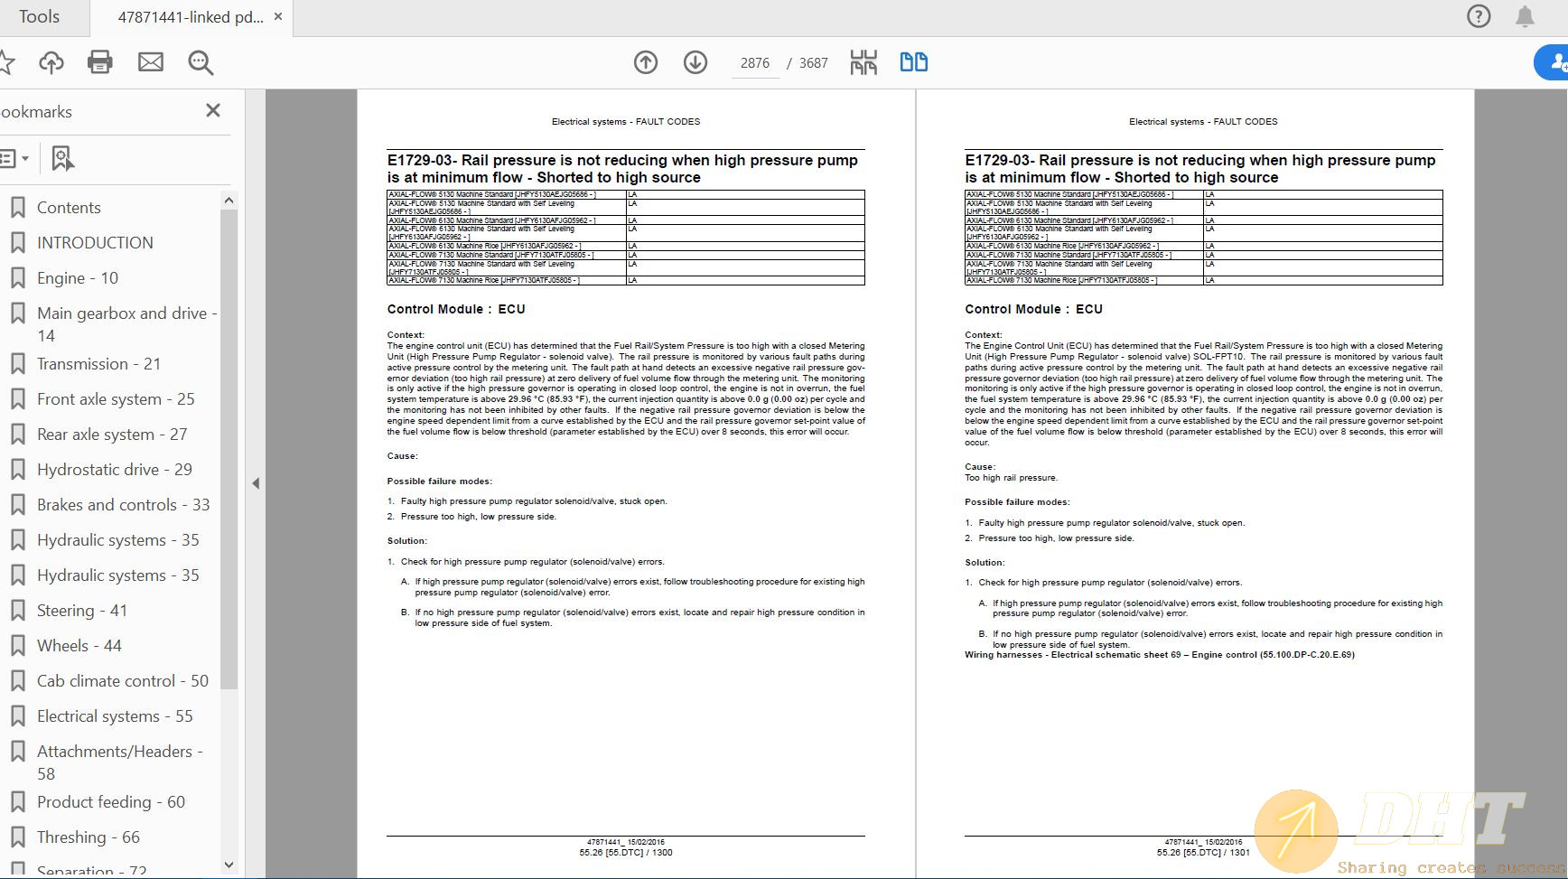Click the fit page scrolling icon

point(863,62)
